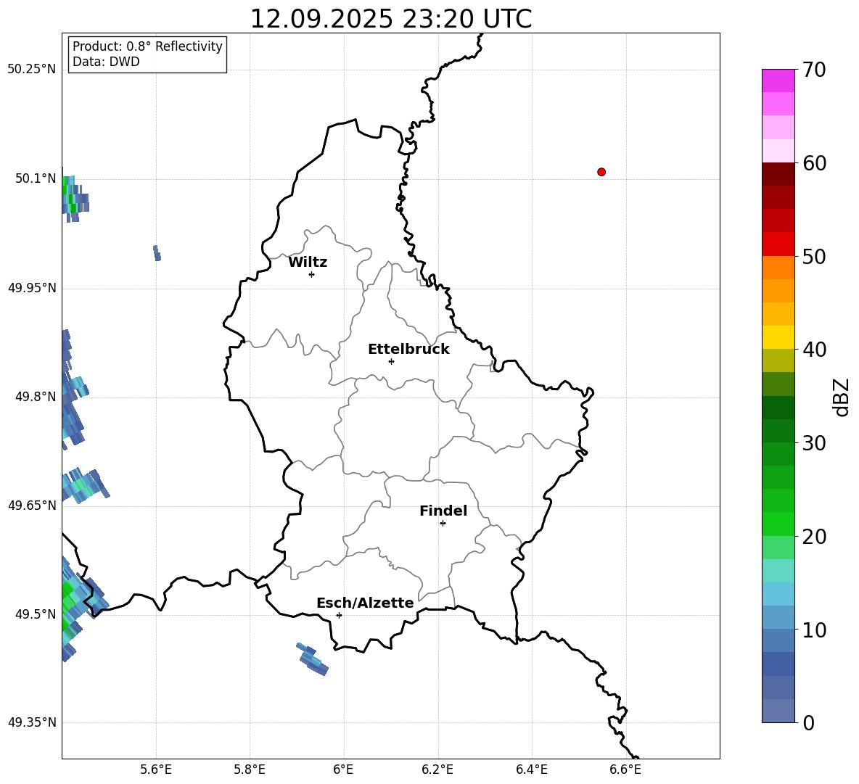Click the 50 dBZ colorbar label
The height and width of the screenshot is (784, 859).
point(814,256)
